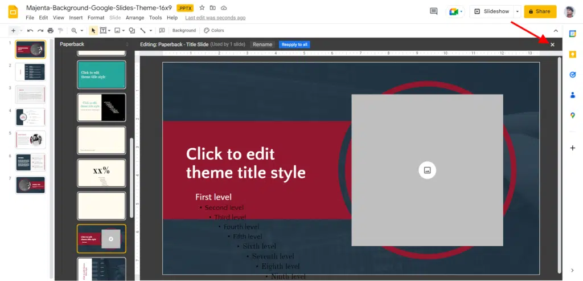Open Google Calendar in side panel
The image size is (583, 281).
[573, 33]
